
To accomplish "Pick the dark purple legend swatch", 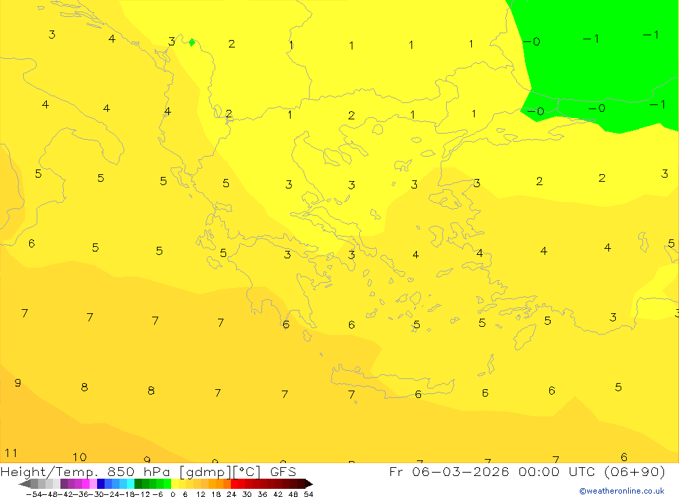I will (64, 484).
